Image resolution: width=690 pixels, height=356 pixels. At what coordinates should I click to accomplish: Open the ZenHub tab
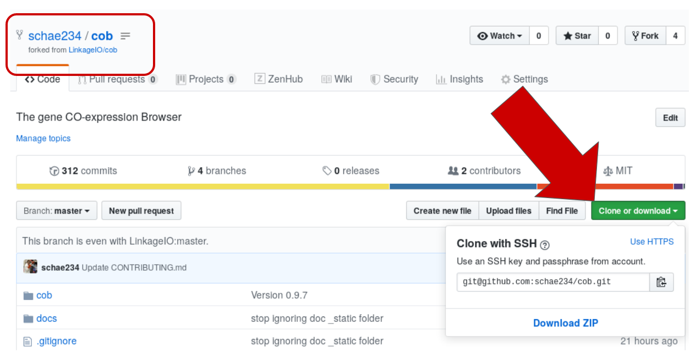pyautogui.click(x=278, y=79)
